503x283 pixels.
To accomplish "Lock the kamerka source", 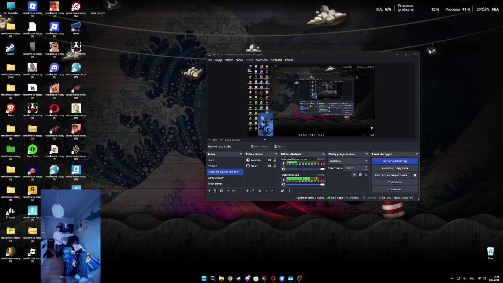I will coord(275,160).
